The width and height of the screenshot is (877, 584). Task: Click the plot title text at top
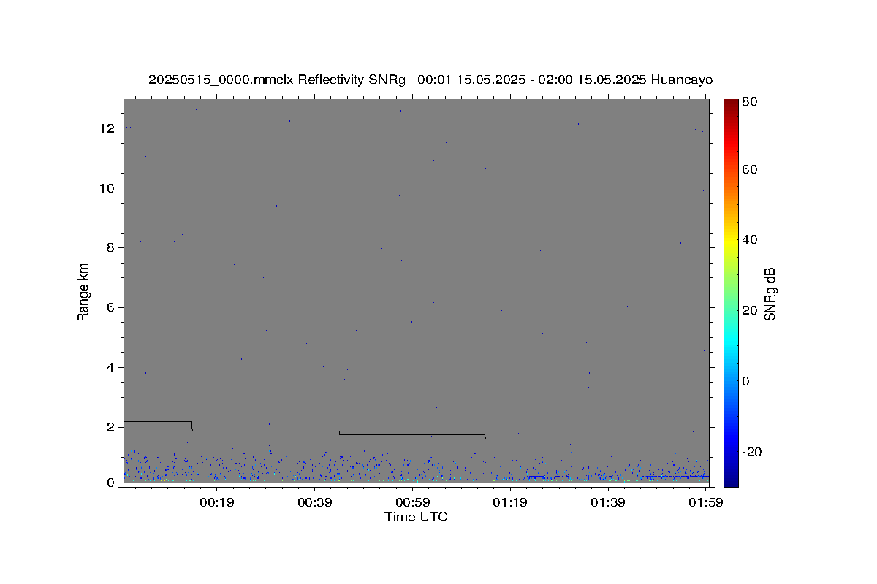click(430, 80)
